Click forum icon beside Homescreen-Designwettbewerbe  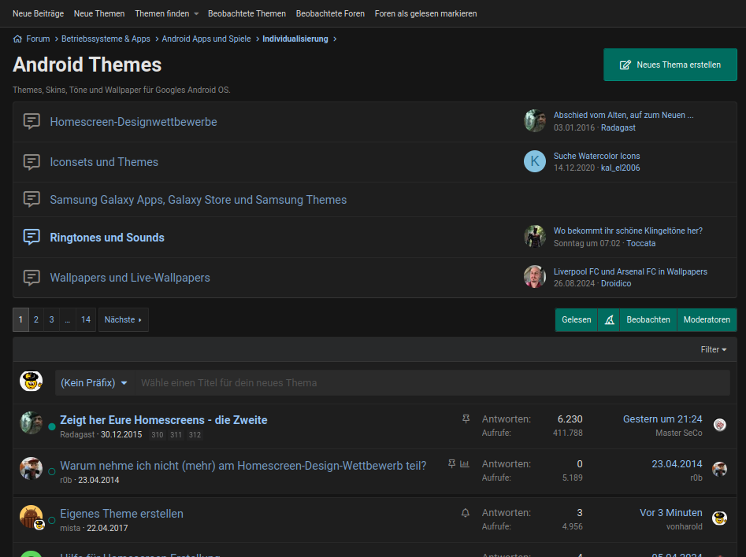(32, 122)
